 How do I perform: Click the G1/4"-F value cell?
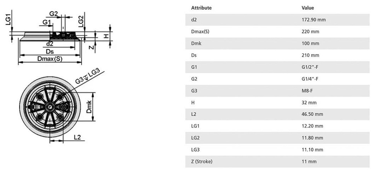pyautogui.click(x=310, y=79)
